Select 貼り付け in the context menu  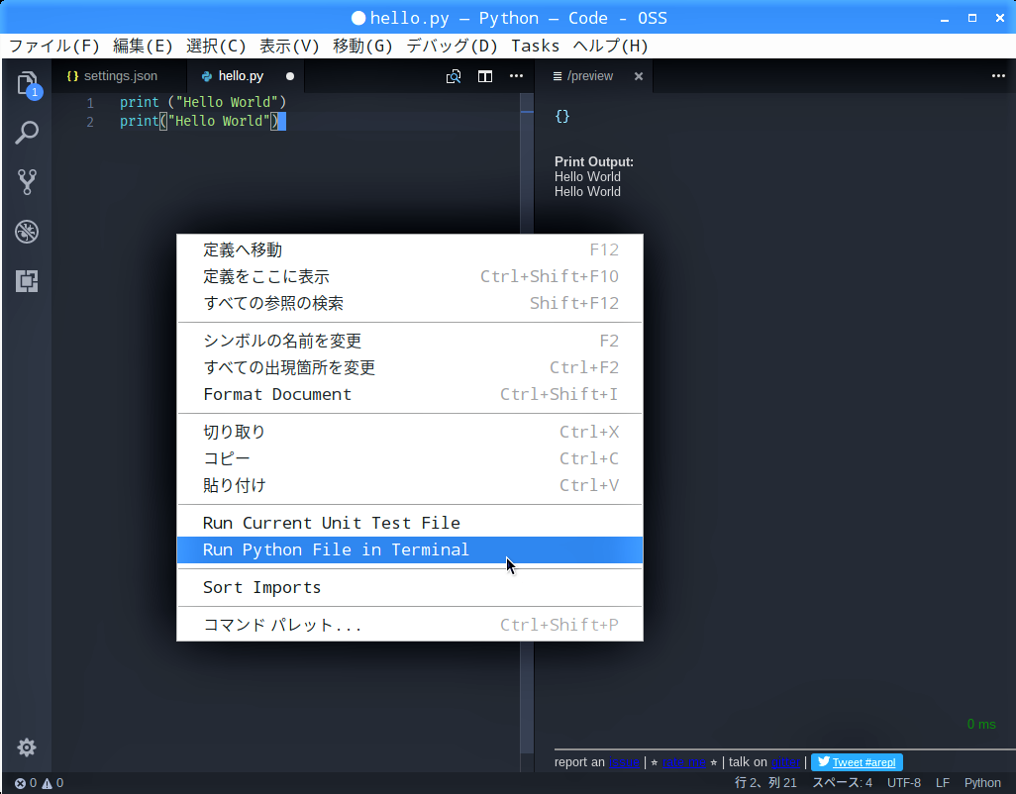point(410,485)
